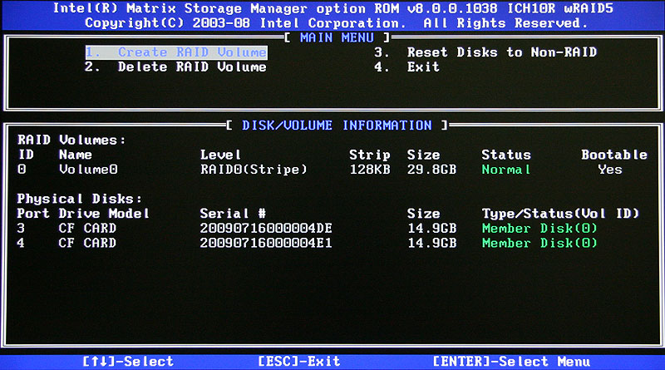Click the Strip column header
This screenshot has width=665, height=370.
[x=369, y=155]
